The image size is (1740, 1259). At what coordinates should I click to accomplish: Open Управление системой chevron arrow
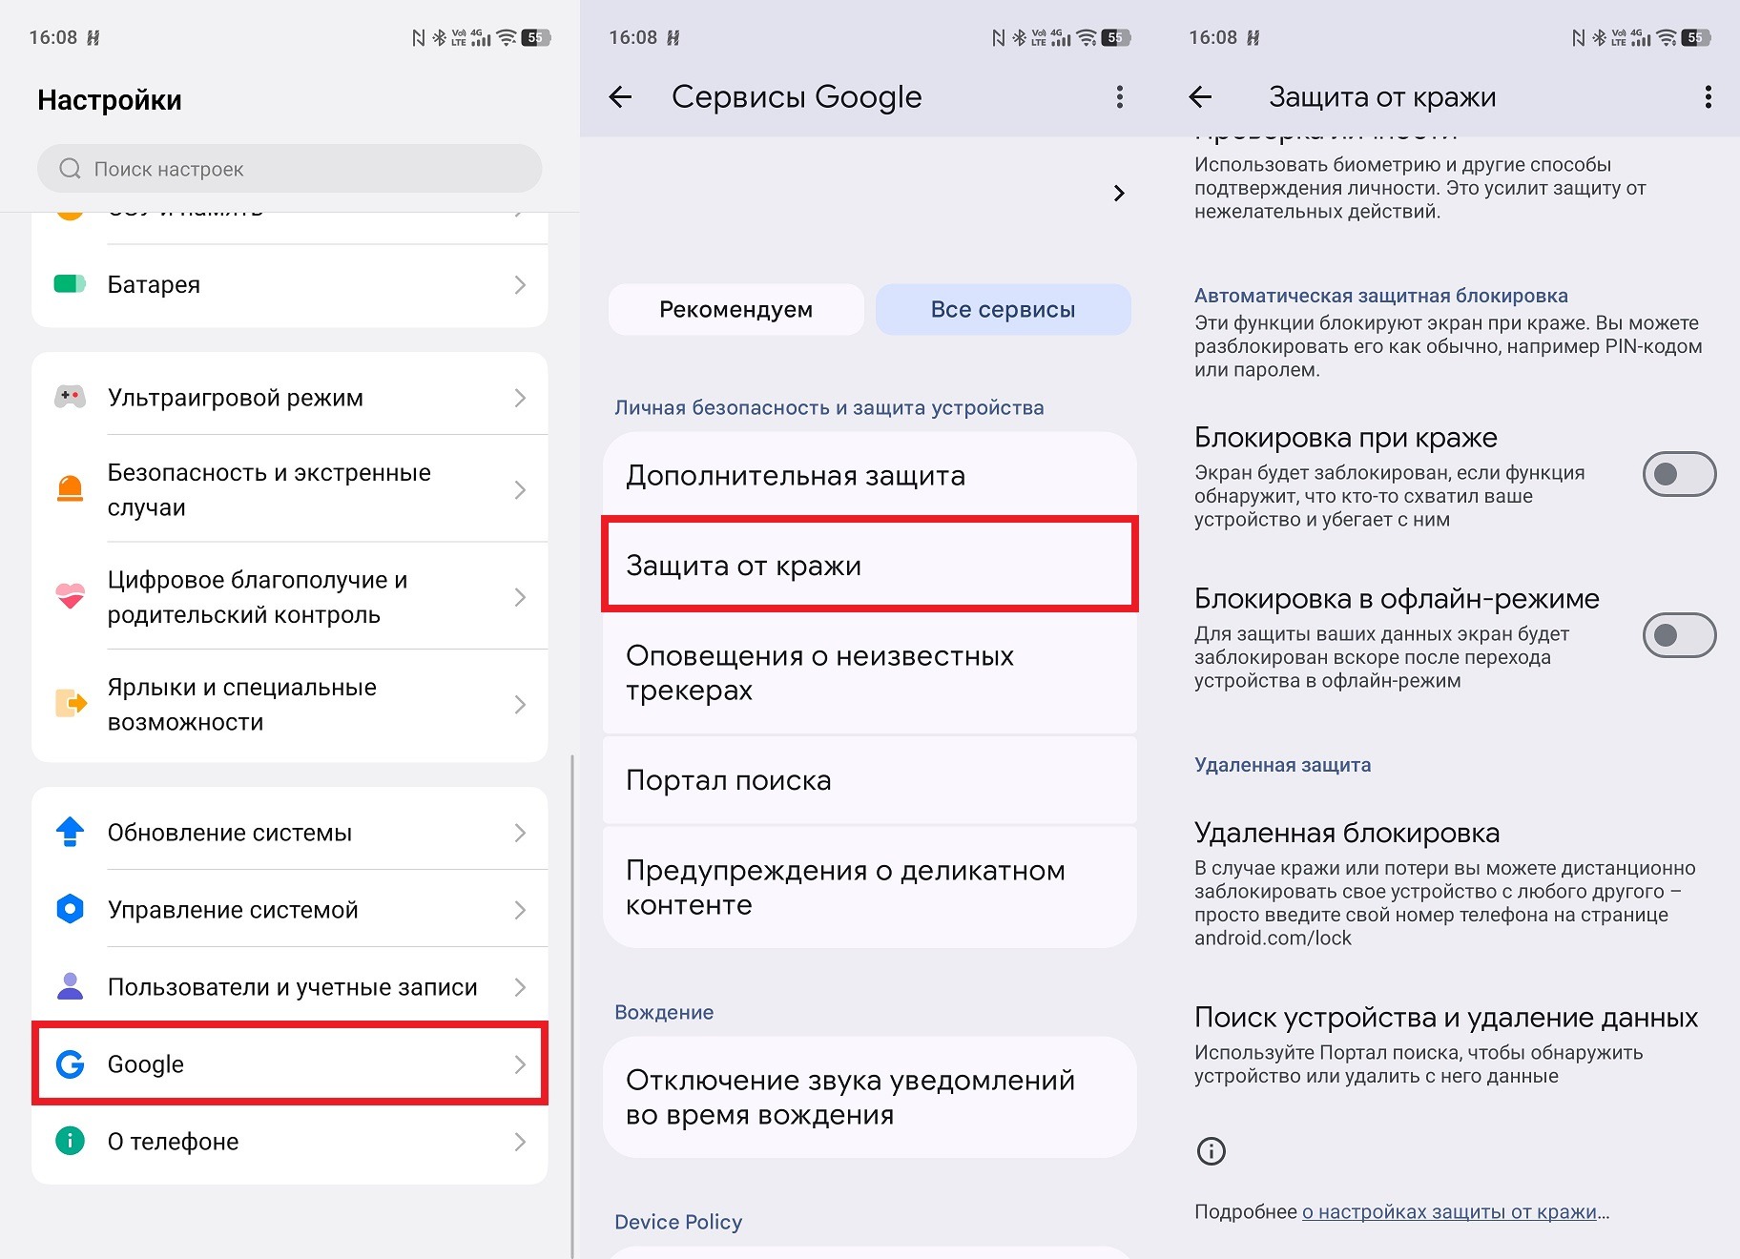click(x=520, y=910)
